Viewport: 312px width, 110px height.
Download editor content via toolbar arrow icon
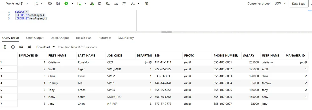coord(116,3)
